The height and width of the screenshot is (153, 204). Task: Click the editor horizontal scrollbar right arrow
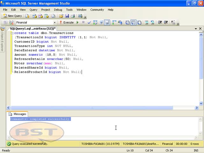197,108
